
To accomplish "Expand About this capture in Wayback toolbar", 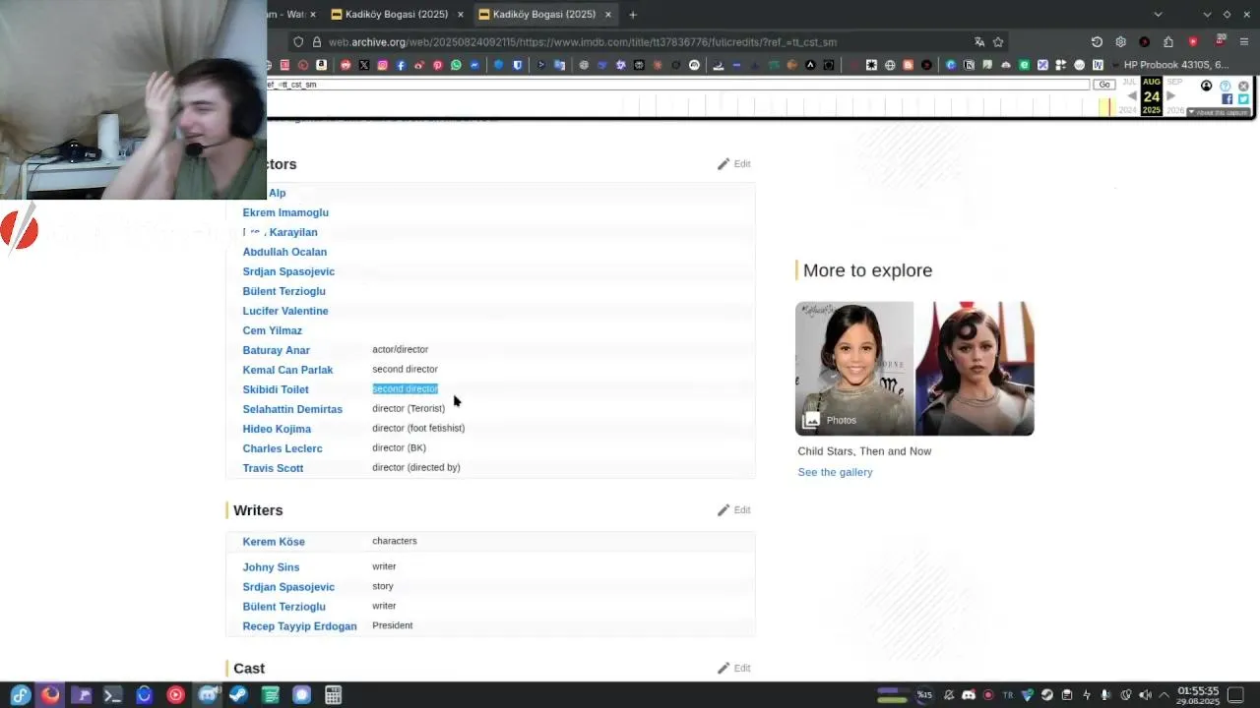I will point(1219,112).
